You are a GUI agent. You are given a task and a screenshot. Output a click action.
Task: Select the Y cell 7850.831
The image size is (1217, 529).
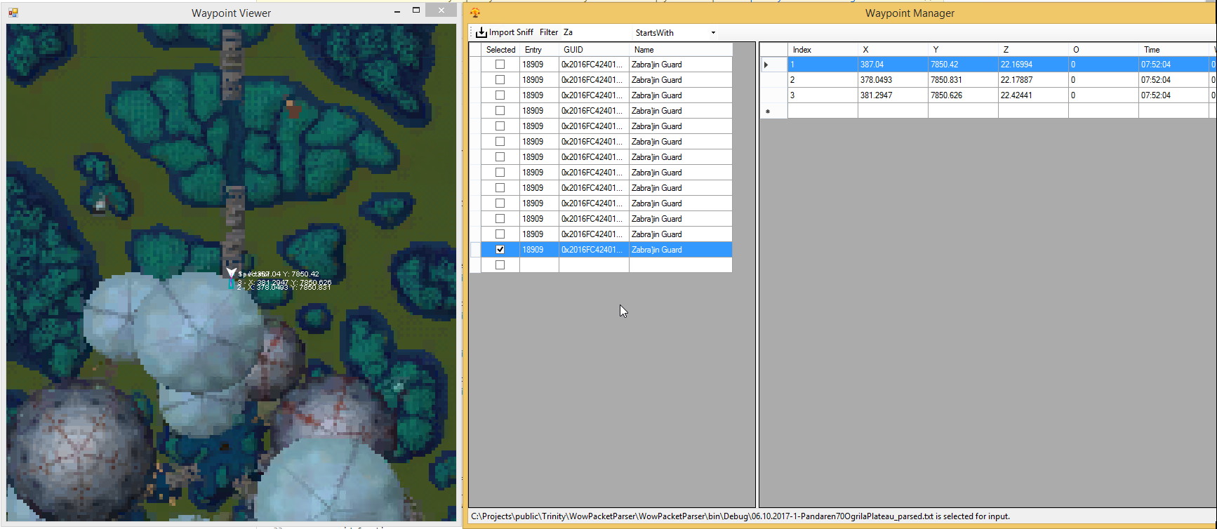[963, 80]
